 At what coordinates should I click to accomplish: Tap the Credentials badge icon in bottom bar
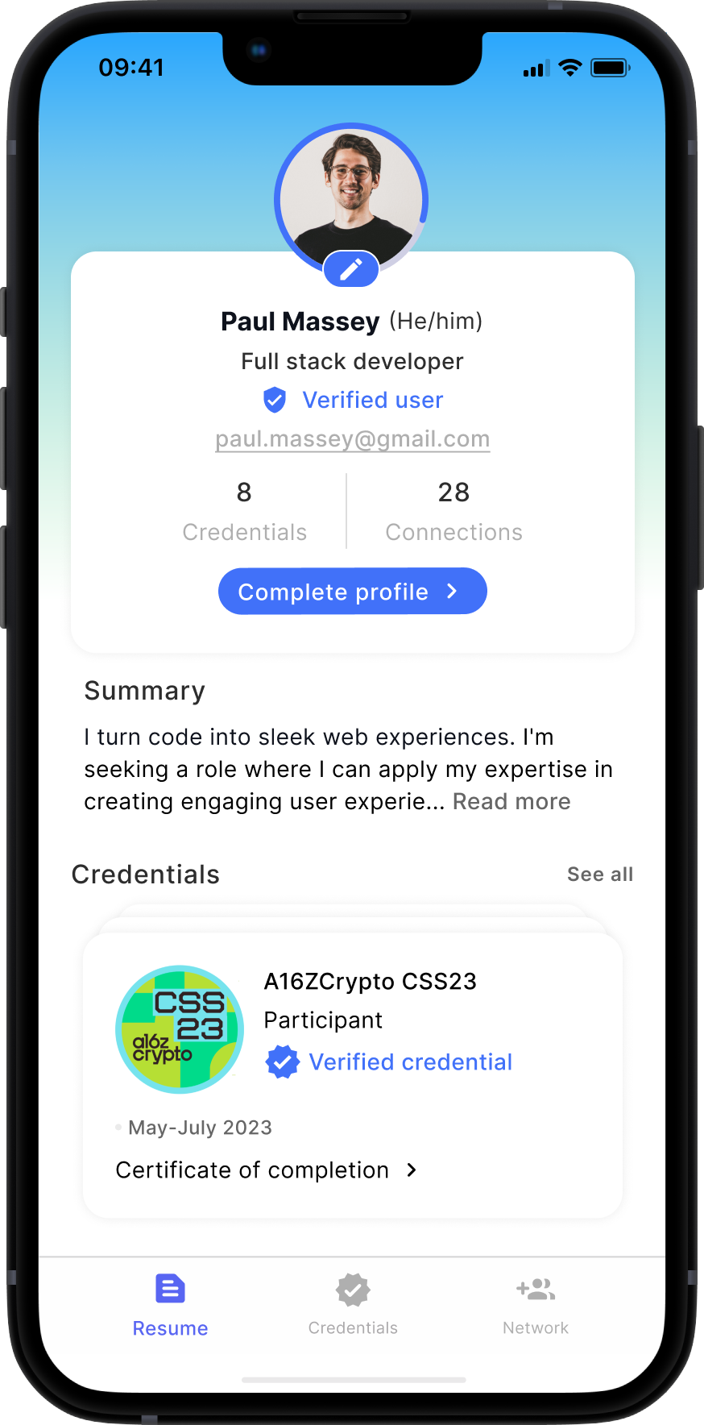click(x=353, y=1290)
